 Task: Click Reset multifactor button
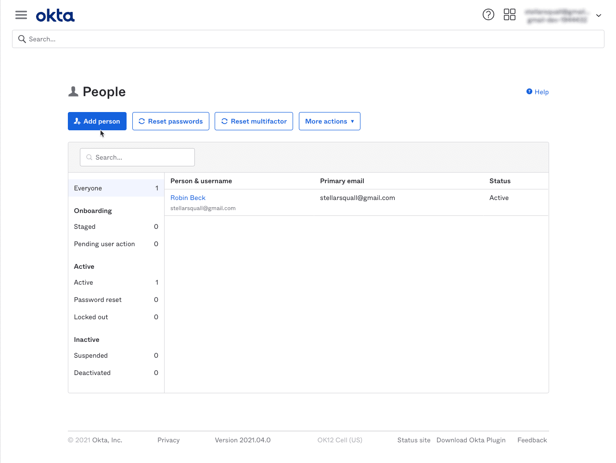(254, 121)
